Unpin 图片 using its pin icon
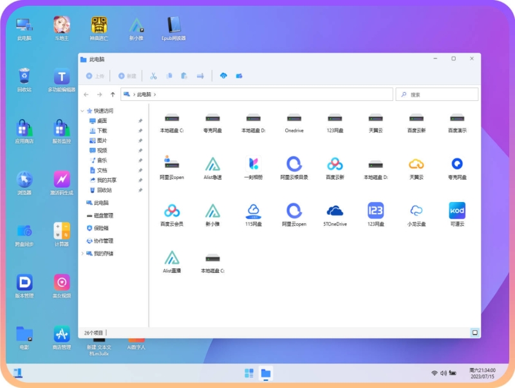515x388 pixels. click(140, 140)
